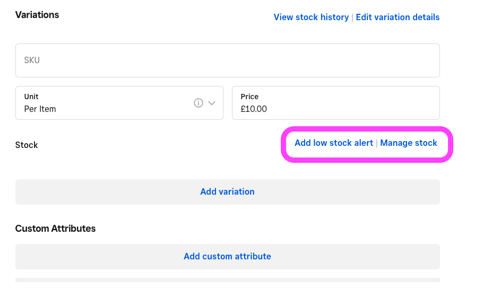Click the Variations section heading
Viewport: 483px width, 297px height.
pos(37,14)
